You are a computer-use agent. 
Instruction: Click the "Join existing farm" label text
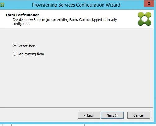point(30,54)
